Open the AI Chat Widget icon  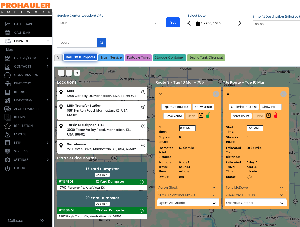(7, 109)
